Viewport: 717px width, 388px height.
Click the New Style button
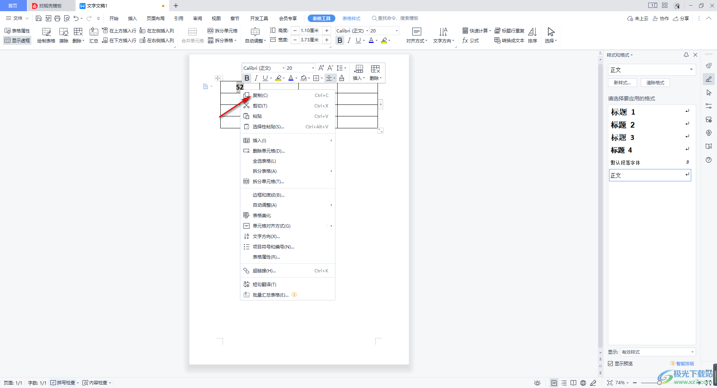[622, 83]
